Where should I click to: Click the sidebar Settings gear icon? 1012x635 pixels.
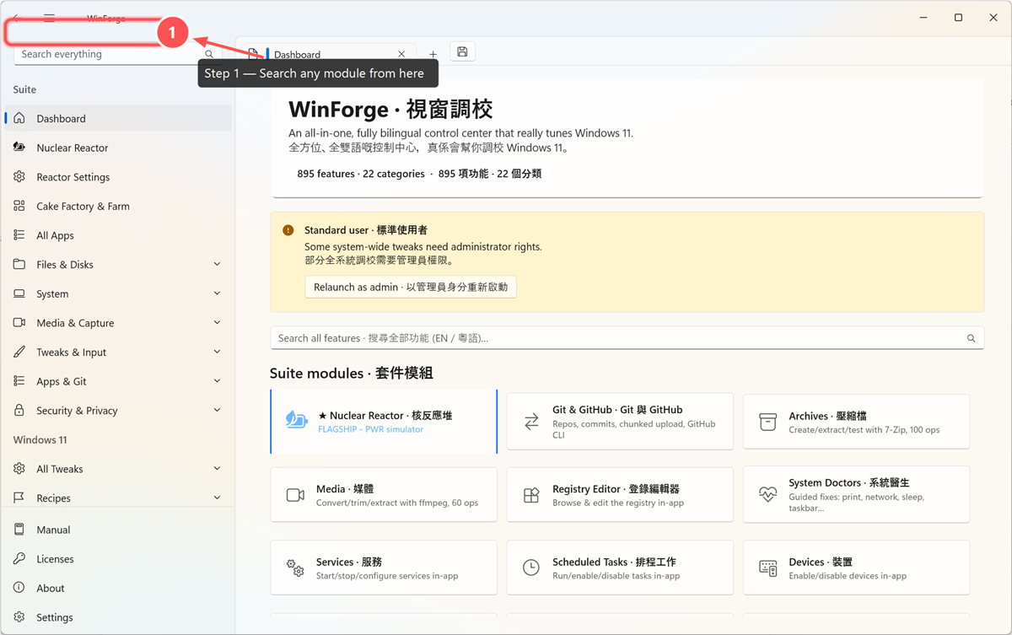pyautogui.click(x=19, y=617)
